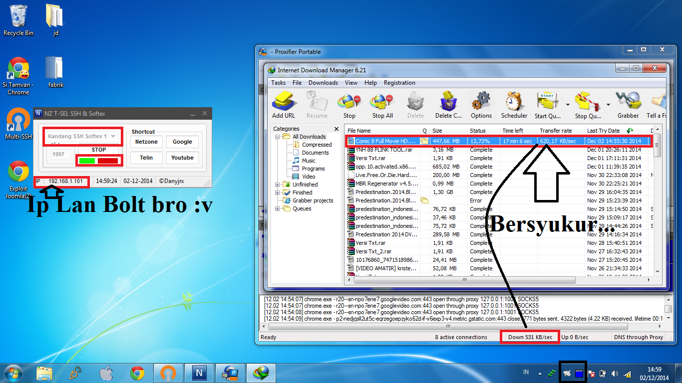Click the NZ app icon on the taskbar
The image size is (682, 383).
click(200, 373)
